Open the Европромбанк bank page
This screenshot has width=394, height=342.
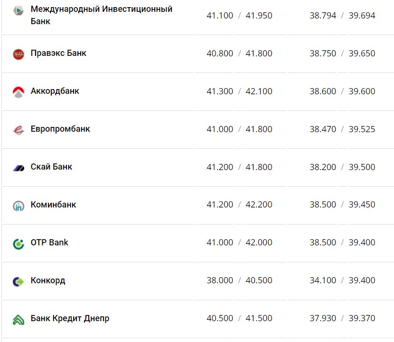click(x=60, y=129)
